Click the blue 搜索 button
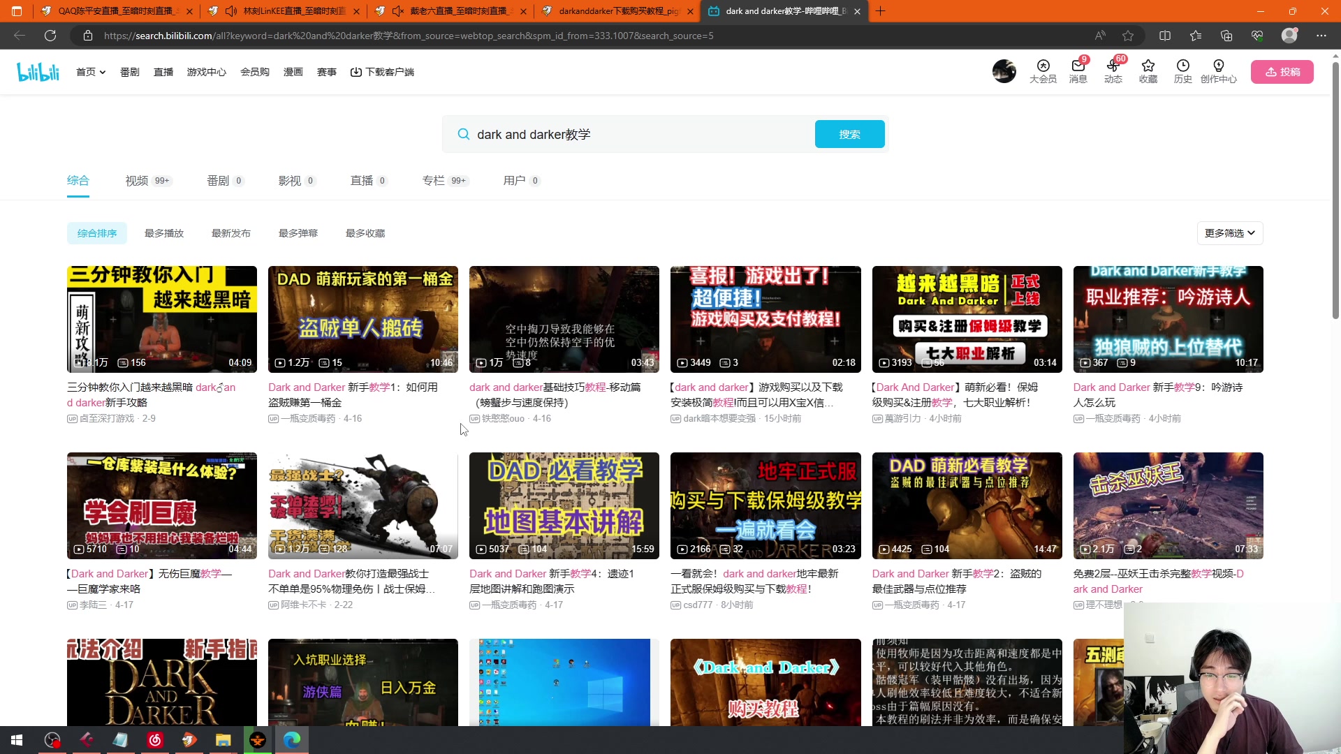Screen dimensions: 1341x754 (x=849, y=134)
